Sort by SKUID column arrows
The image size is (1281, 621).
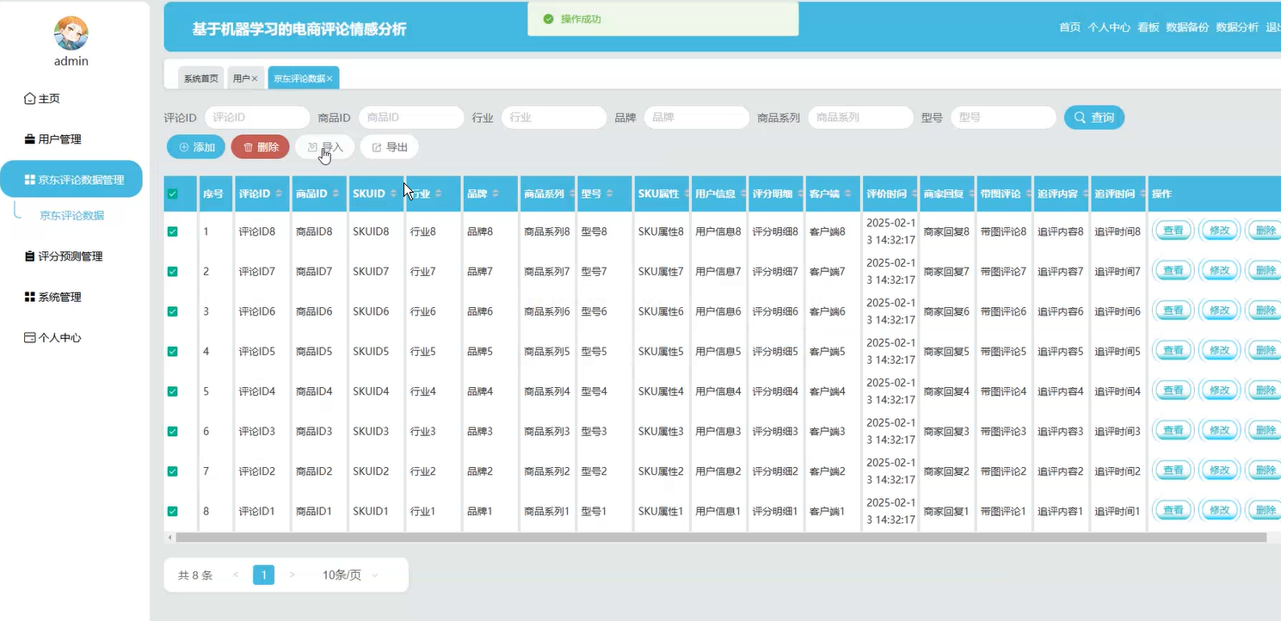pos(394,194)
